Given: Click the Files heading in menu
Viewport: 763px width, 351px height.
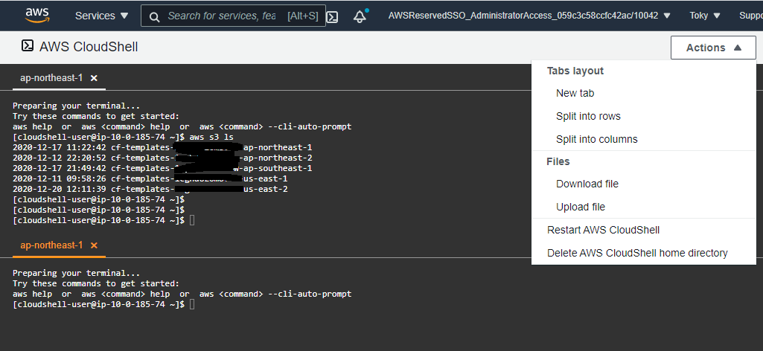Looking at the screenshot, I should tap(558, 161).
